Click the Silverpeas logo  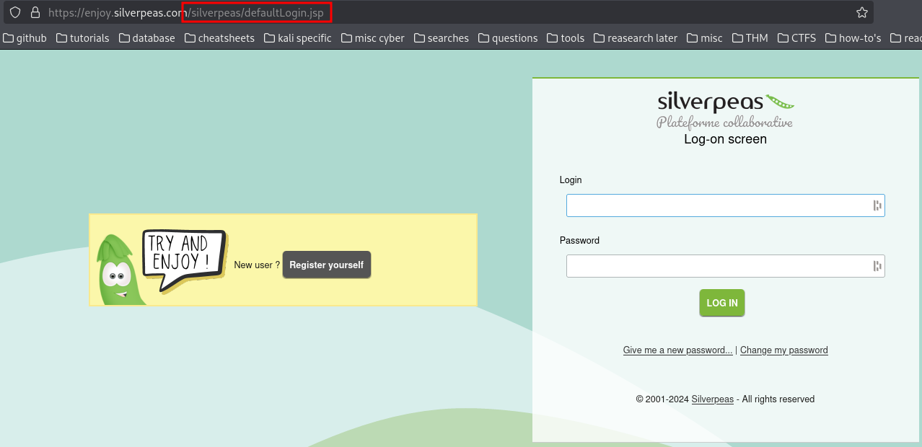(725, 111)
